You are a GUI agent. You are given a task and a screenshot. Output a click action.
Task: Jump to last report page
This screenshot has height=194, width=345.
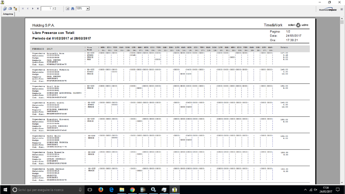(x=38, y=8)
